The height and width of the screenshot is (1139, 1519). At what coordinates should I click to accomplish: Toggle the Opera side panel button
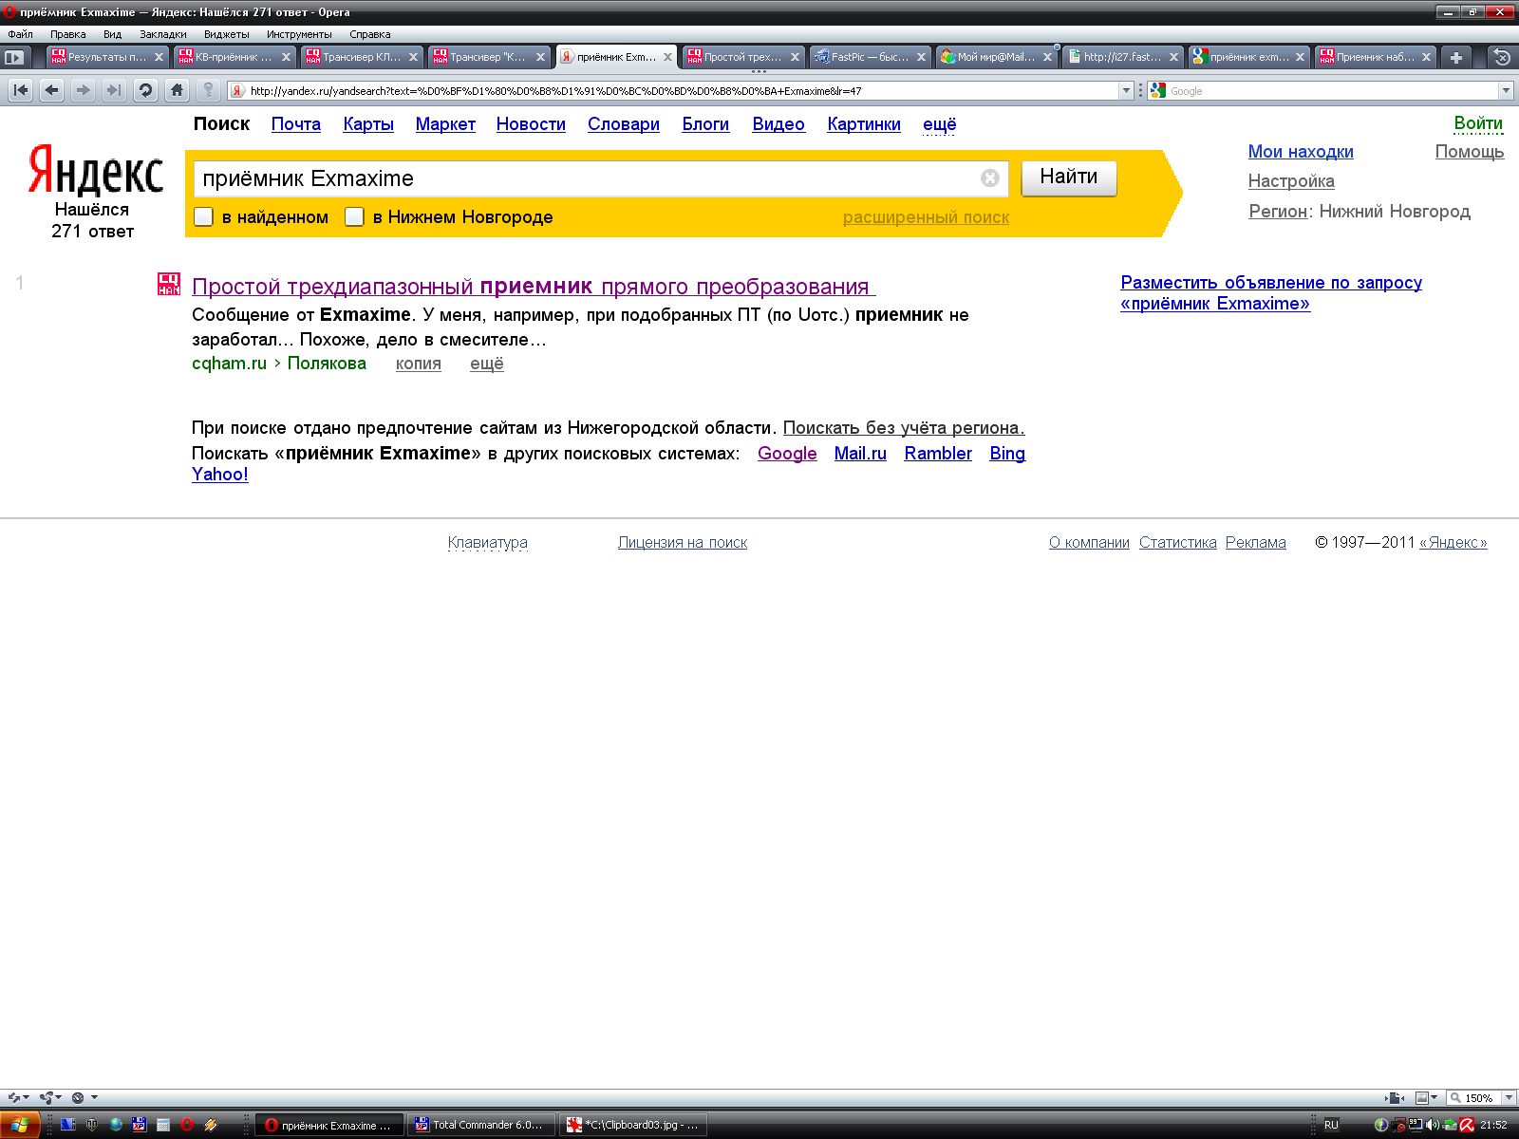tap(14, 57)
